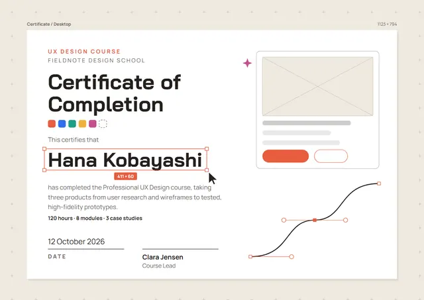
Task: Click the pink sparkle star icon
Action: [247, 63]
